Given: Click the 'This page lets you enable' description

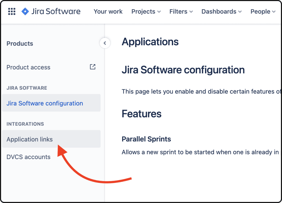Looking at the screenshot, I should (x=201, y=91).
